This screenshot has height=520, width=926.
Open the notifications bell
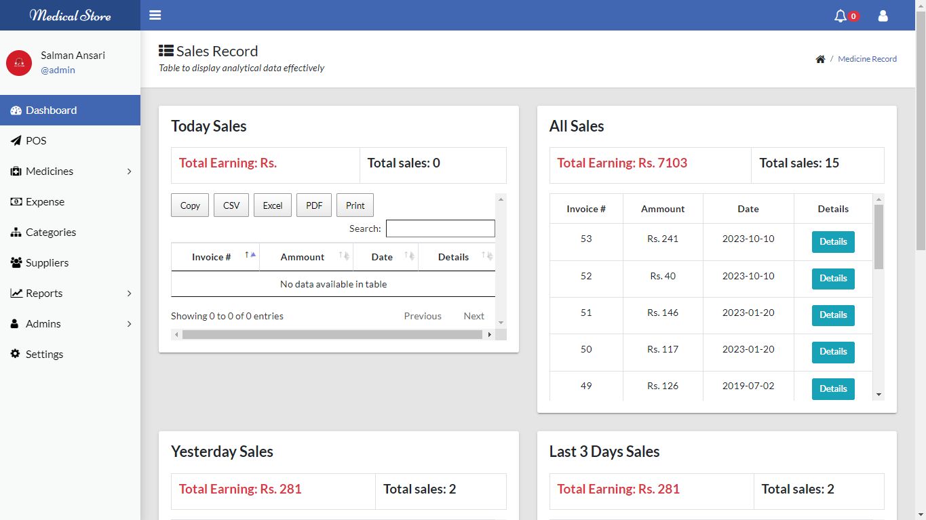(841, 16)
